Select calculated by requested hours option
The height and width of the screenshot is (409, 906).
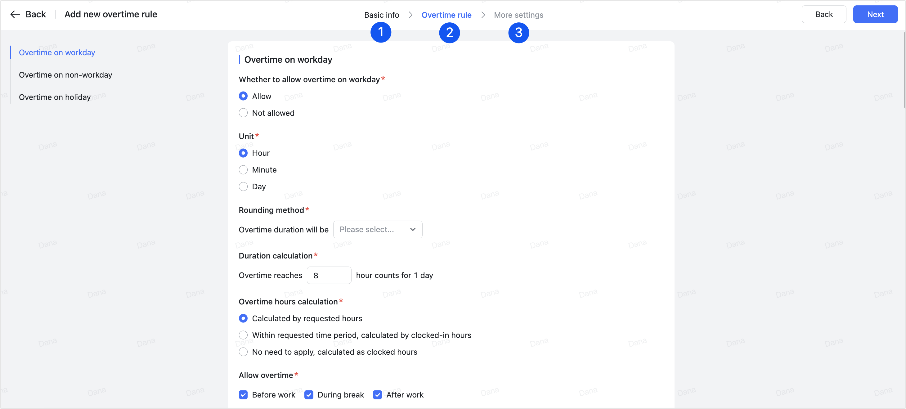pos(243,318)
